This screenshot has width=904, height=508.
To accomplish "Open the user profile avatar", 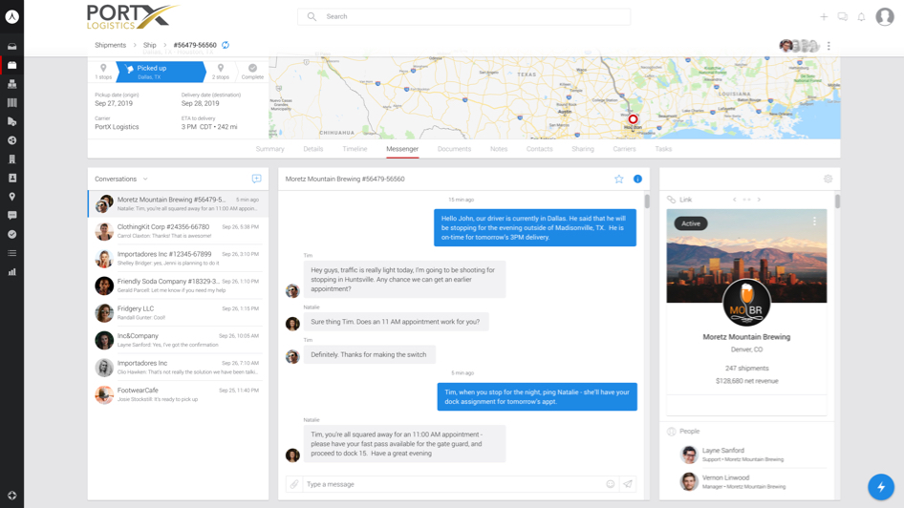I will point(885,16).
